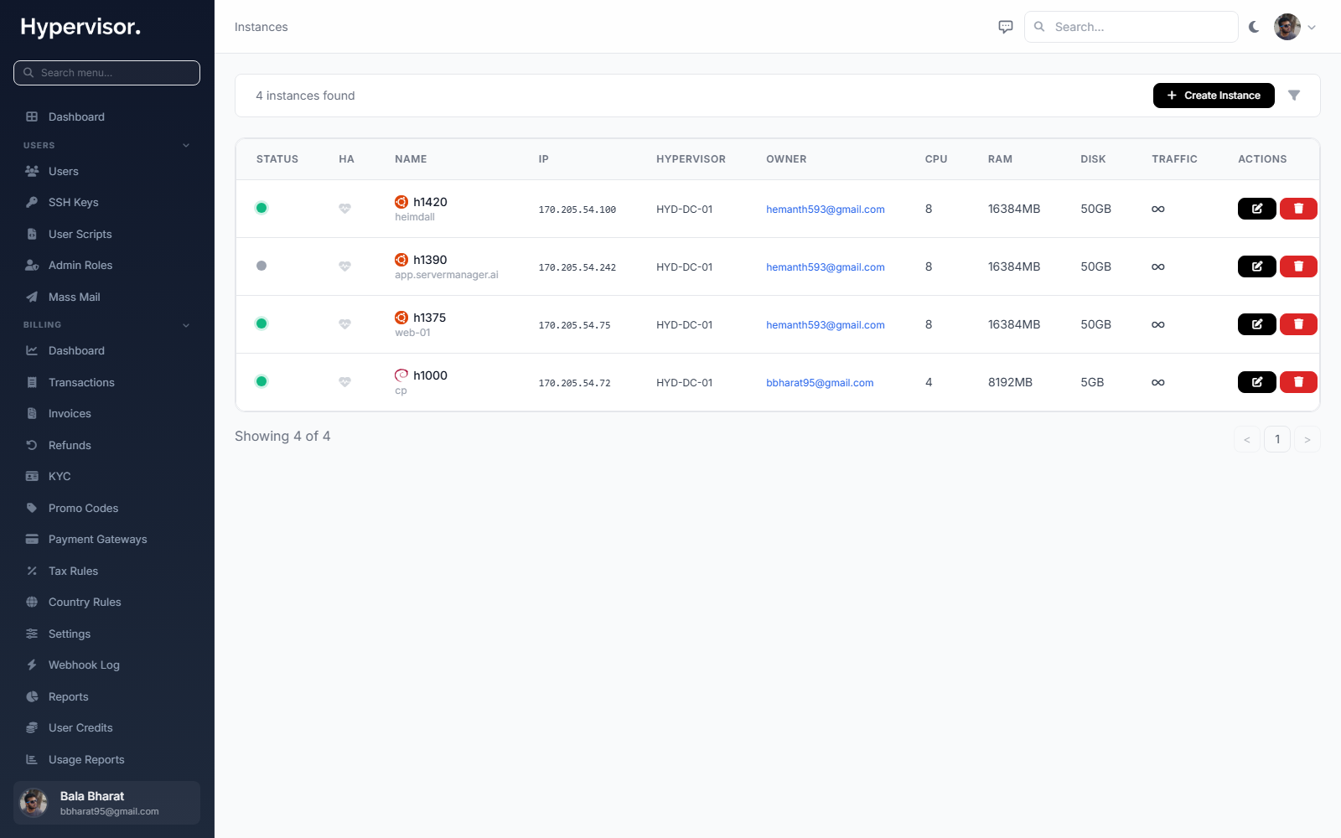
Task: Delete instance h1000 using trash icon
Action: point(1298,382)
